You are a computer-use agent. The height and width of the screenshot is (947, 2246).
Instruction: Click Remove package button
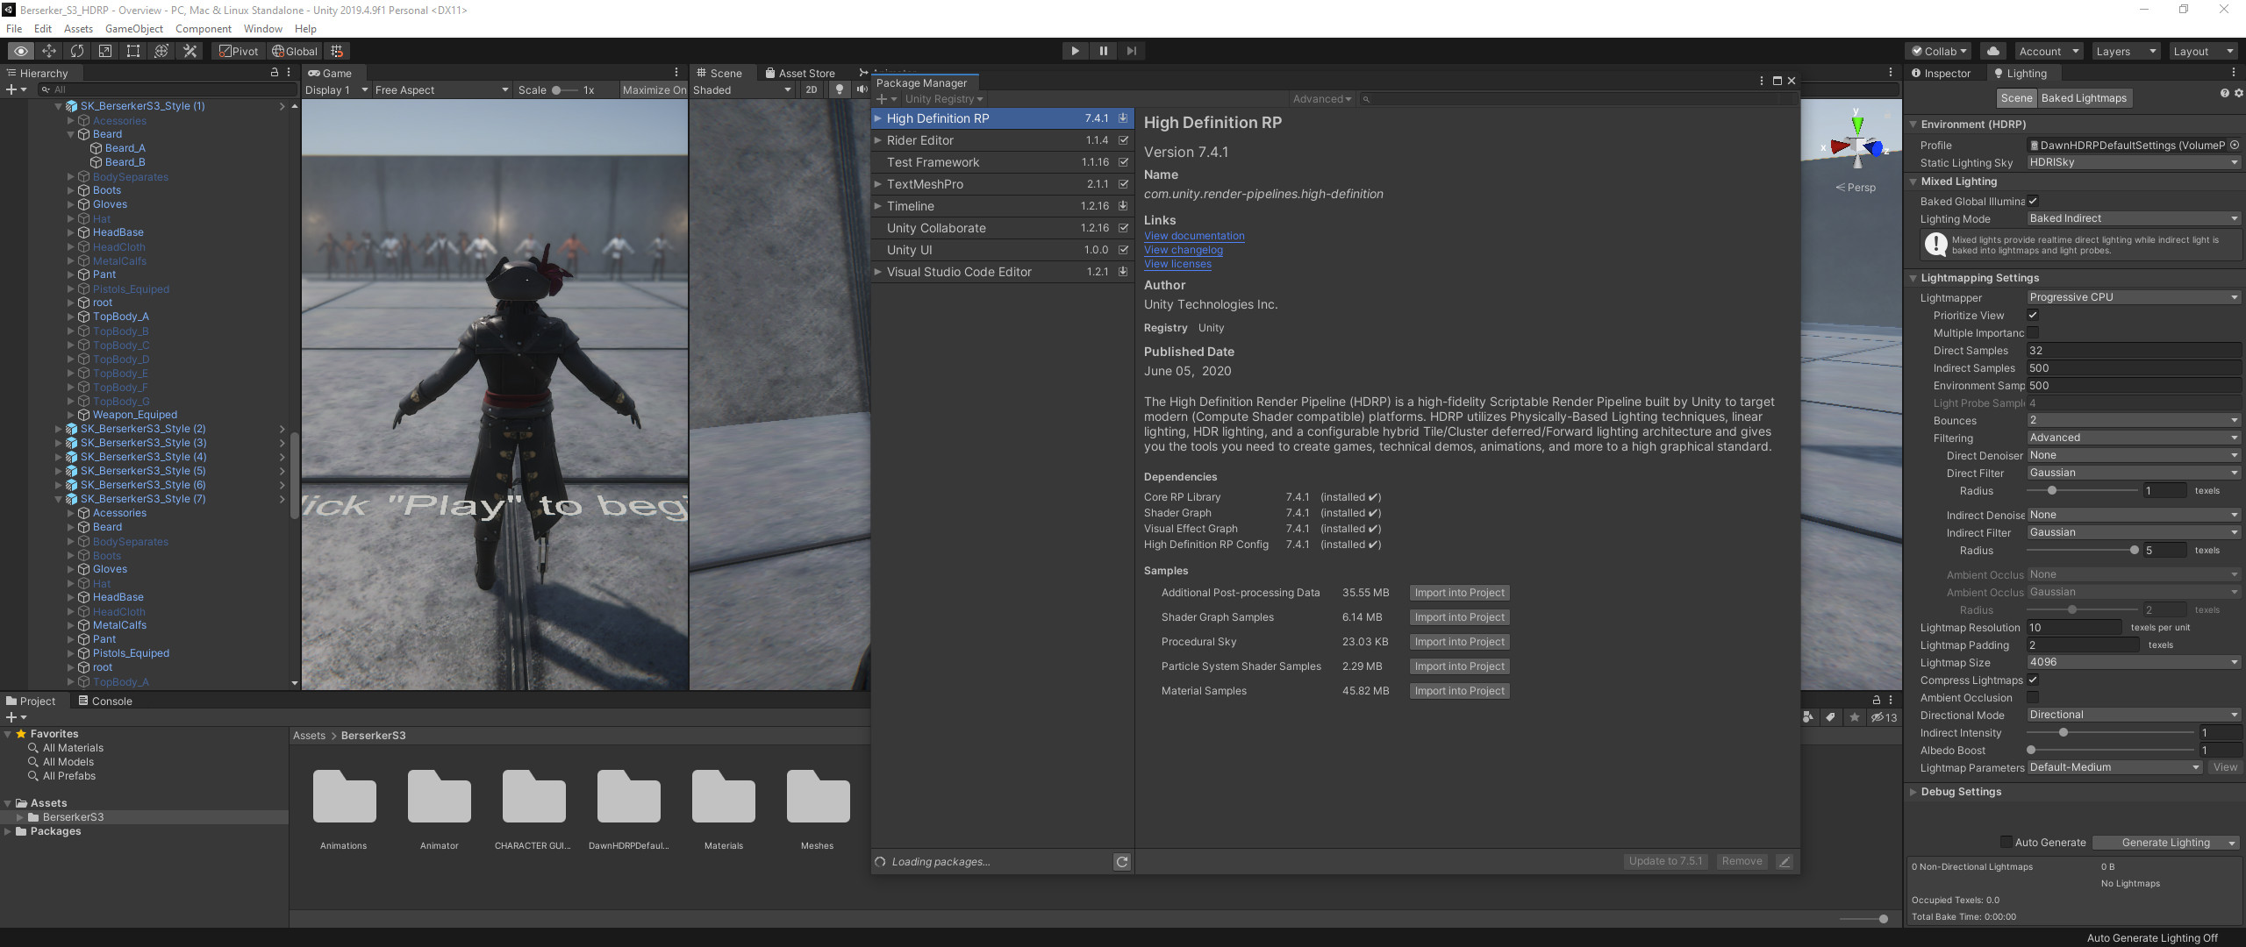tap(1742, 861)
